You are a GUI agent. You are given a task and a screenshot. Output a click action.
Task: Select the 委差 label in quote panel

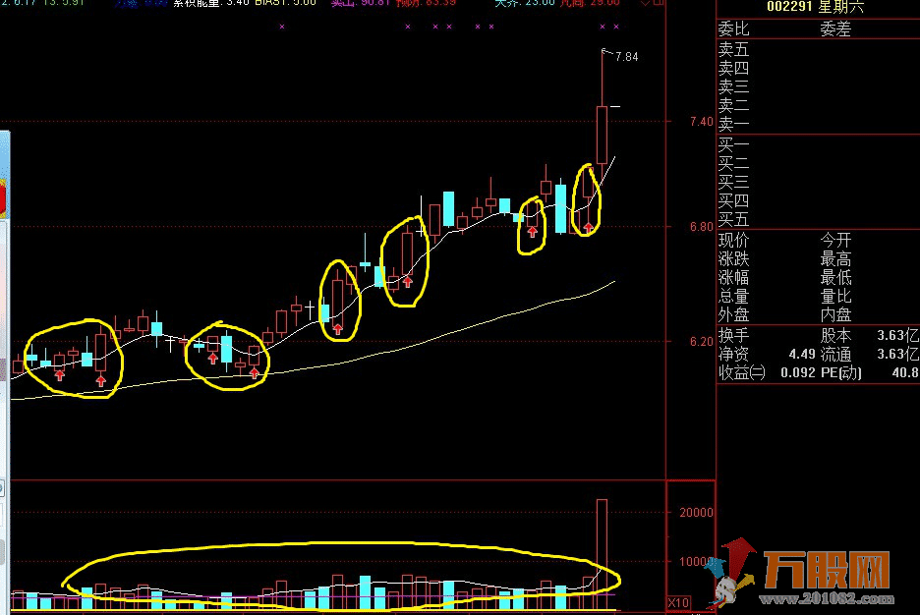tap(835, 28)
